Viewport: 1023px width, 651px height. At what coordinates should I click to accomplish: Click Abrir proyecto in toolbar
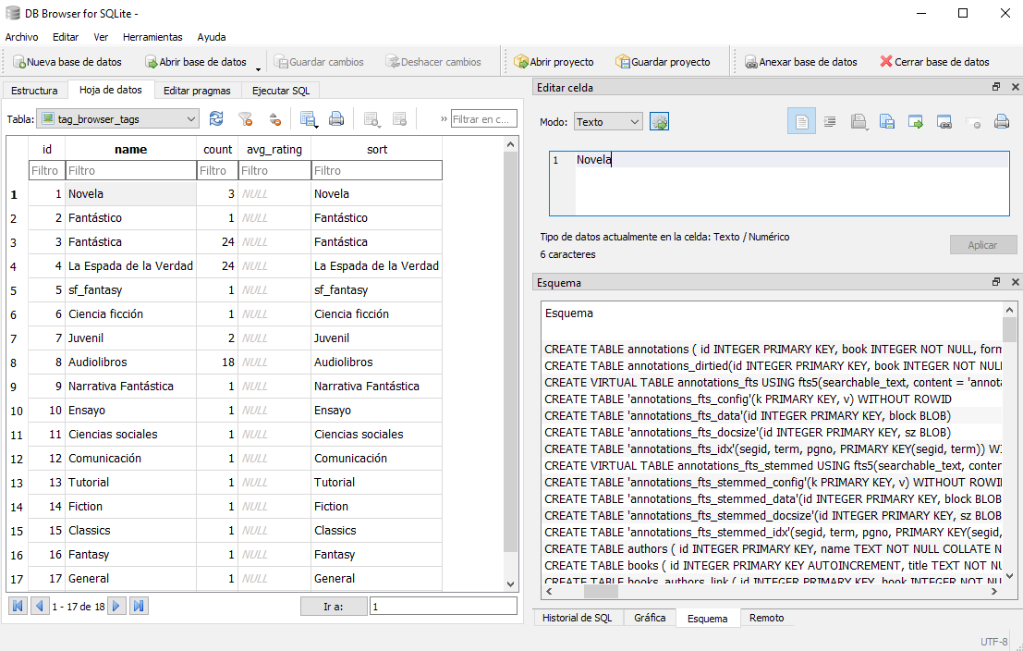[x=554, y=62]
